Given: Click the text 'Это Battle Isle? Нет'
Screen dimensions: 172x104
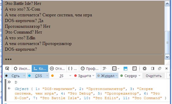Looking at the screenshot, I should pos(23,3).
